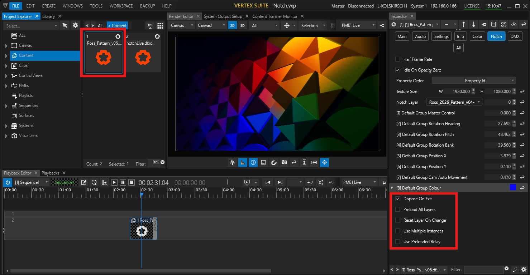Screen dimensions: 530x275
Task: Expand the Clips section in Project Explorer
Action: (6, 65)
